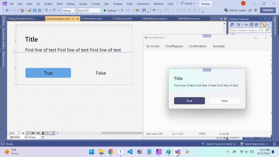Toggle the first snap grid button

click(33, 133)
